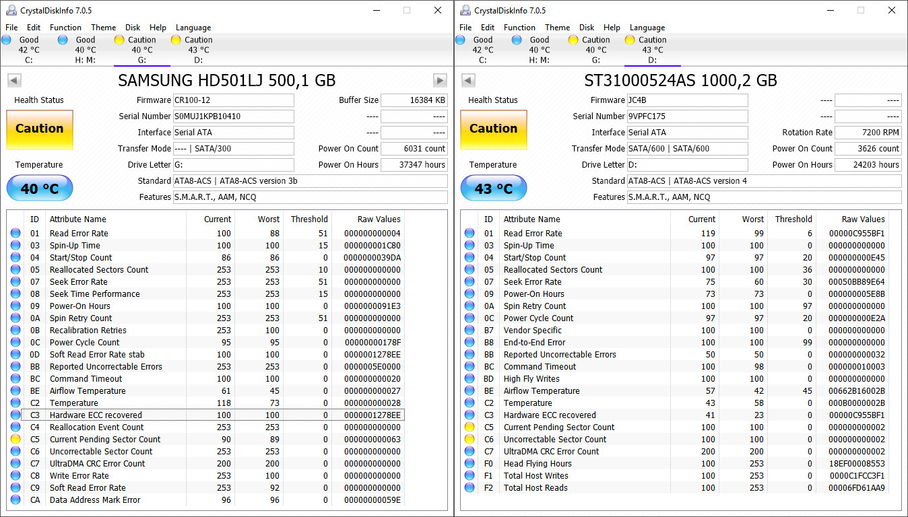Click the status orb beside Spin-Up Time, SAMSUNG window
The width and height of the screenshot is (908, 517).
[15, 246]
